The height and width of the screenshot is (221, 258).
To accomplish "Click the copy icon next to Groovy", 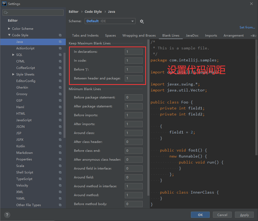I will click(60, 94).
